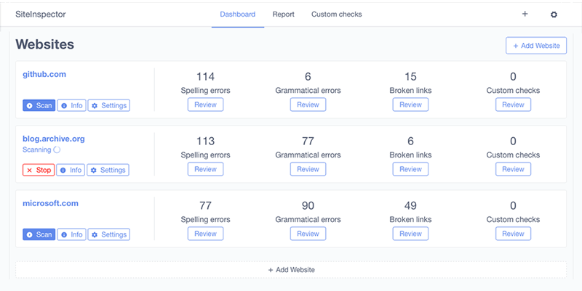Review microsoft.com broken links
582x291 pixels.
(410, 234)
